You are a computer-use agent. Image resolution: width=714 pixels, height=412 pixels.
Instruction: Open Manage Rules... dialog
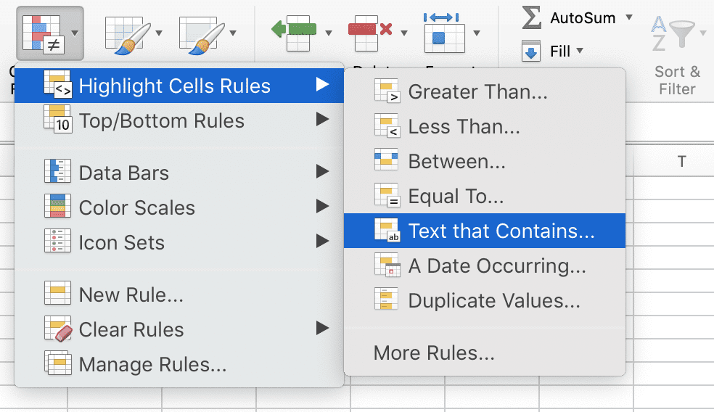click(152, 364)
